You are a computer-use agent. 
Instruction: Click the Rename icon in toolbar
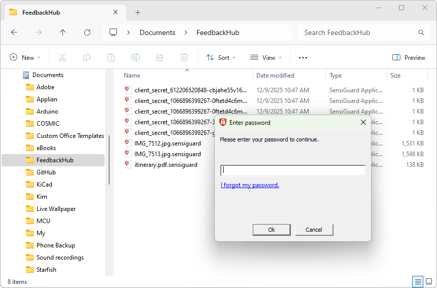pyautogui.click(x=136, y=58)
